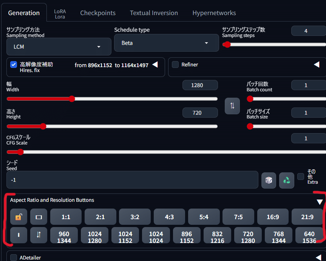The width and height of the screenshot is (326, 261).
Task: Click the swap width and height arrows icon
Action: coord(232,106)
